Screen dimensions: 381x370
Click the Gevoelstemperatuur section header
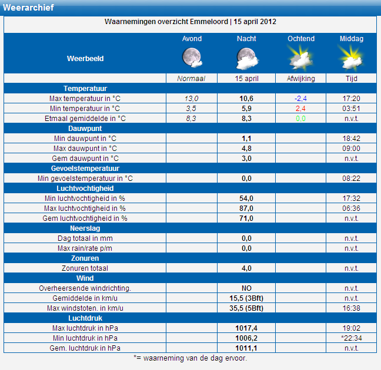pos(85,168)
